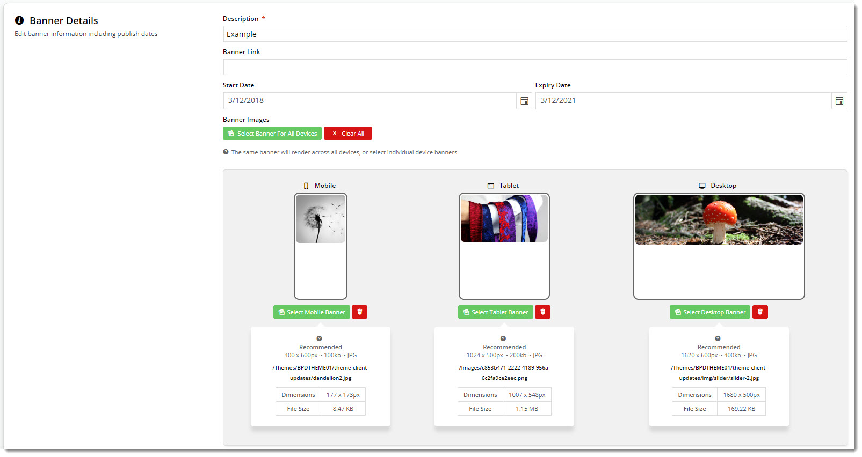The image size is (862, 457).
Task: Select the mushroom desktop banner preview
Action: click(719, 220)
